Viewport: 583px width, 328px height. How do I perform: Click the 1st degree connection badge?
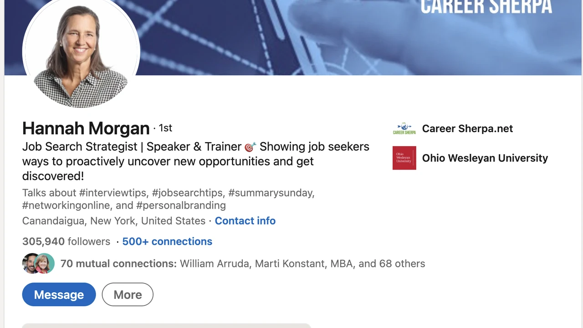[x=165, y=128]
